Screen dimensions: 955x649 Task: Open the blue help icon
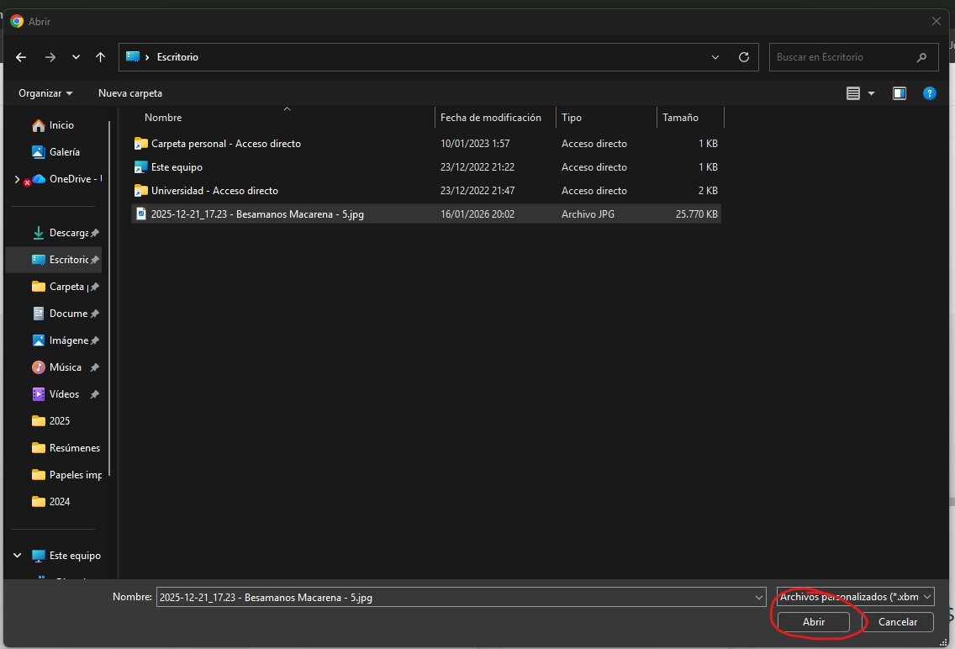click(x=930, y=93)
